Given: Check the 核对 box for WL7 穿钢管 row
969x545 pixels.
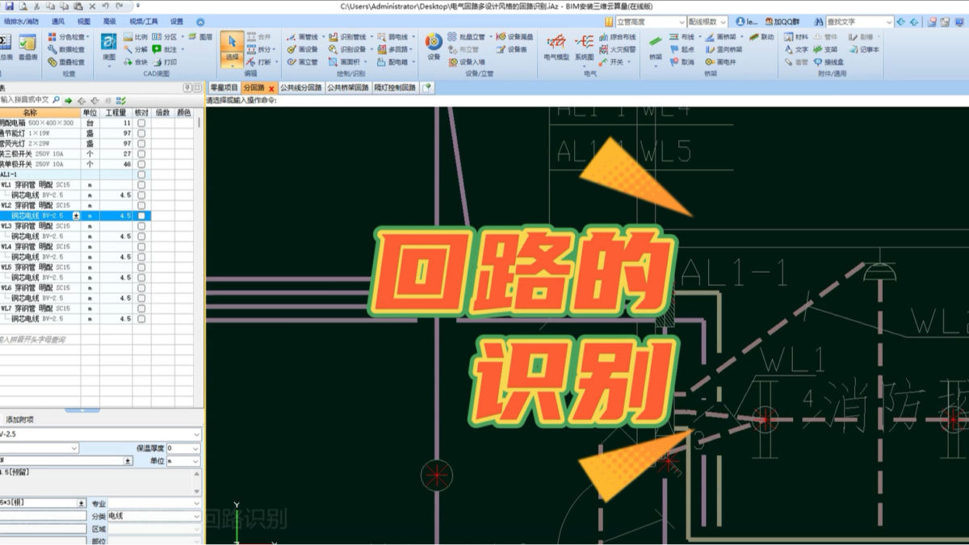Looking at the screenshot, I should coord(141,308).
